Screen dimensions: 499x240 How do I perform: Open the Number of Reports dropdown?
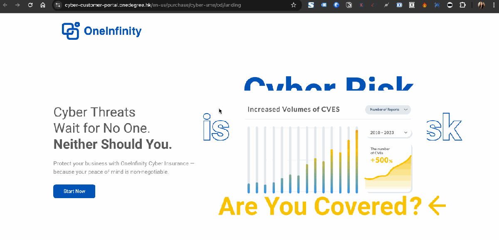[388, 109]
